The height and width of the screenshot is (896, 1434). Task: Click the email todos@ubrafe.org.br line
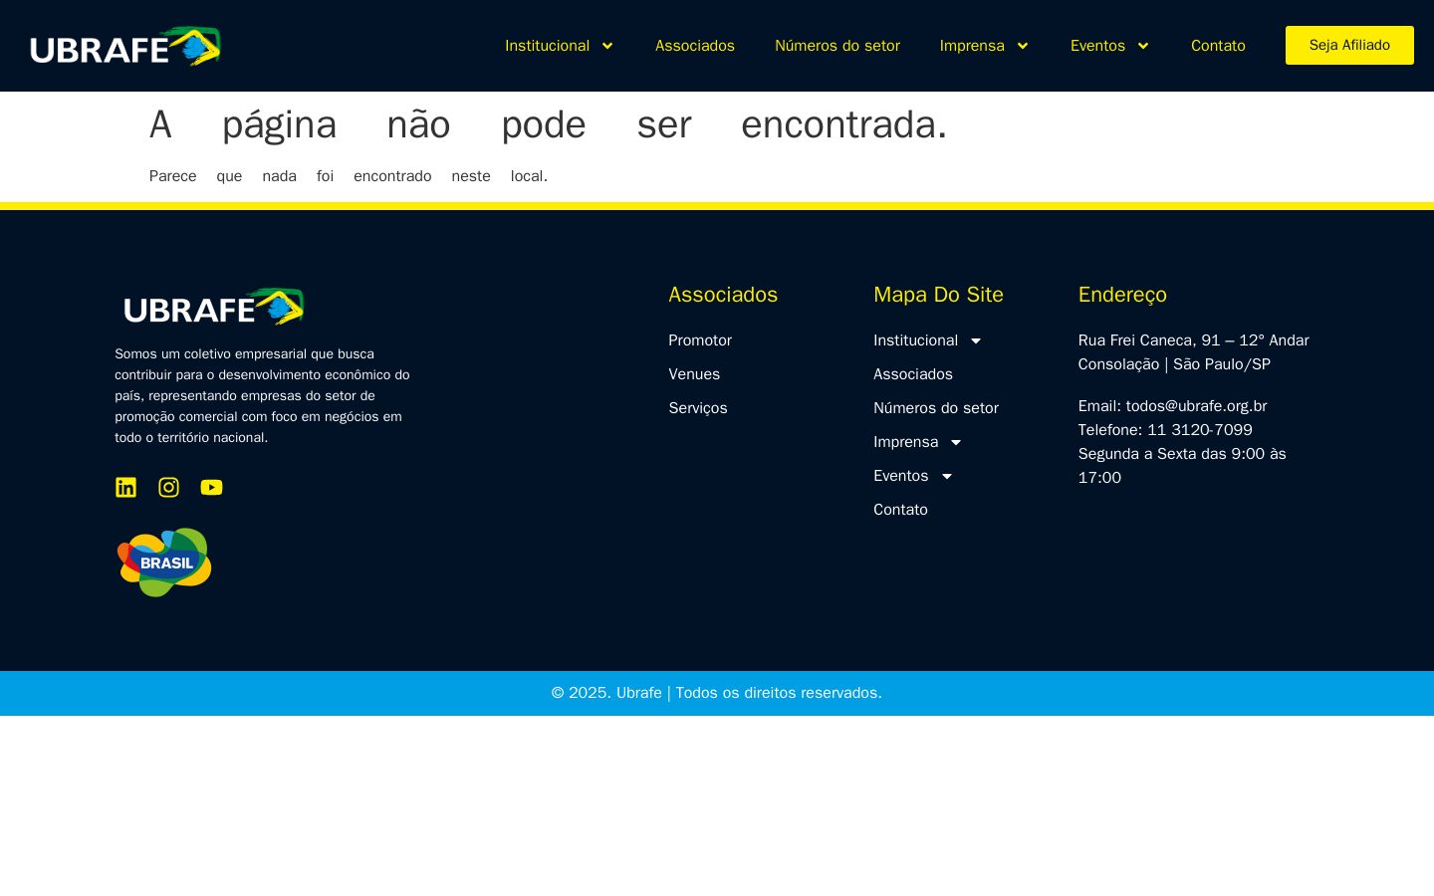tap(1172, 406)
